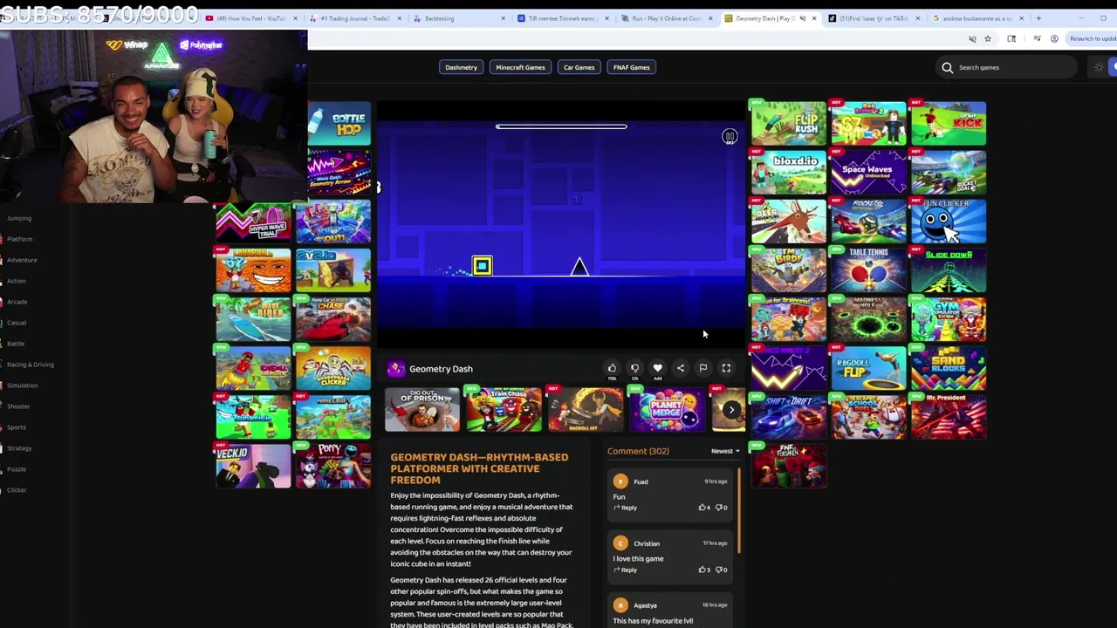Screen dimensions: 1117x628
Task: Open the Dig Out of Prison thumbnail
Action: (x=422, y=410)
